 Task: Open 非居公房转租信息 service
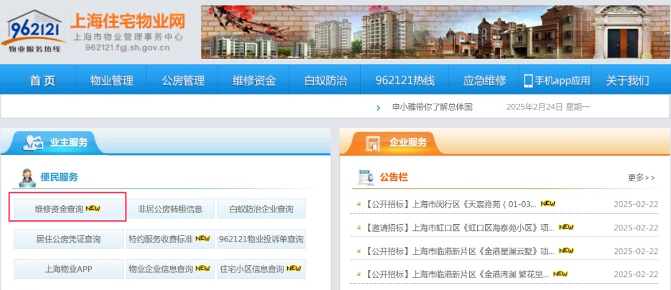tap(170, 209)
